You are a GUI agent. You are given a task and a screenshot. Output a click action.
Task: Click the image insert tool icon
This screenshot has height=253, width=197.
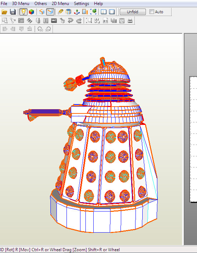click(x=54, y=21)
